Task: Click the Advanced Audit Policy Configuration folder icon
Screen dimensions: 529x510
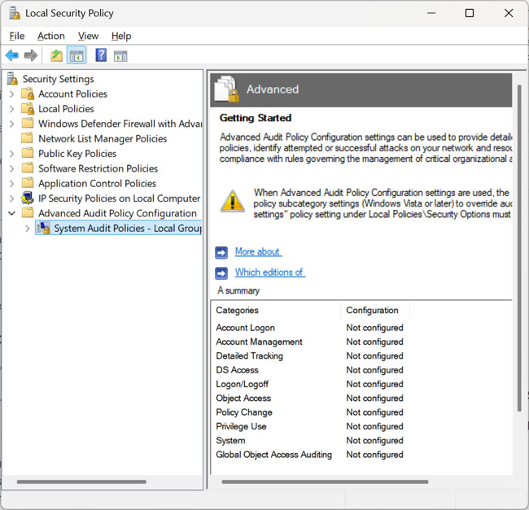Action: tap(28, 212)
